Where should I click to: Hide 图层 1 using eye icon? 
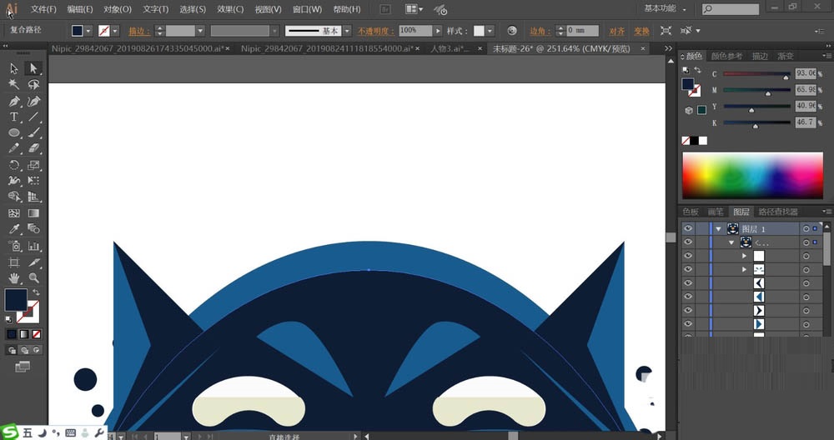[688, 228]
